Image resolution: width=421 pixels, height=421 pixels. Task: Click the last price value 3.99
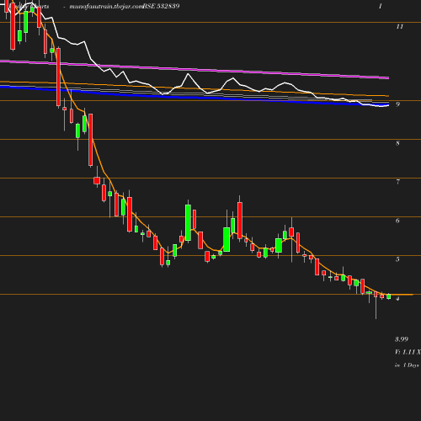(x=402, y=339)
